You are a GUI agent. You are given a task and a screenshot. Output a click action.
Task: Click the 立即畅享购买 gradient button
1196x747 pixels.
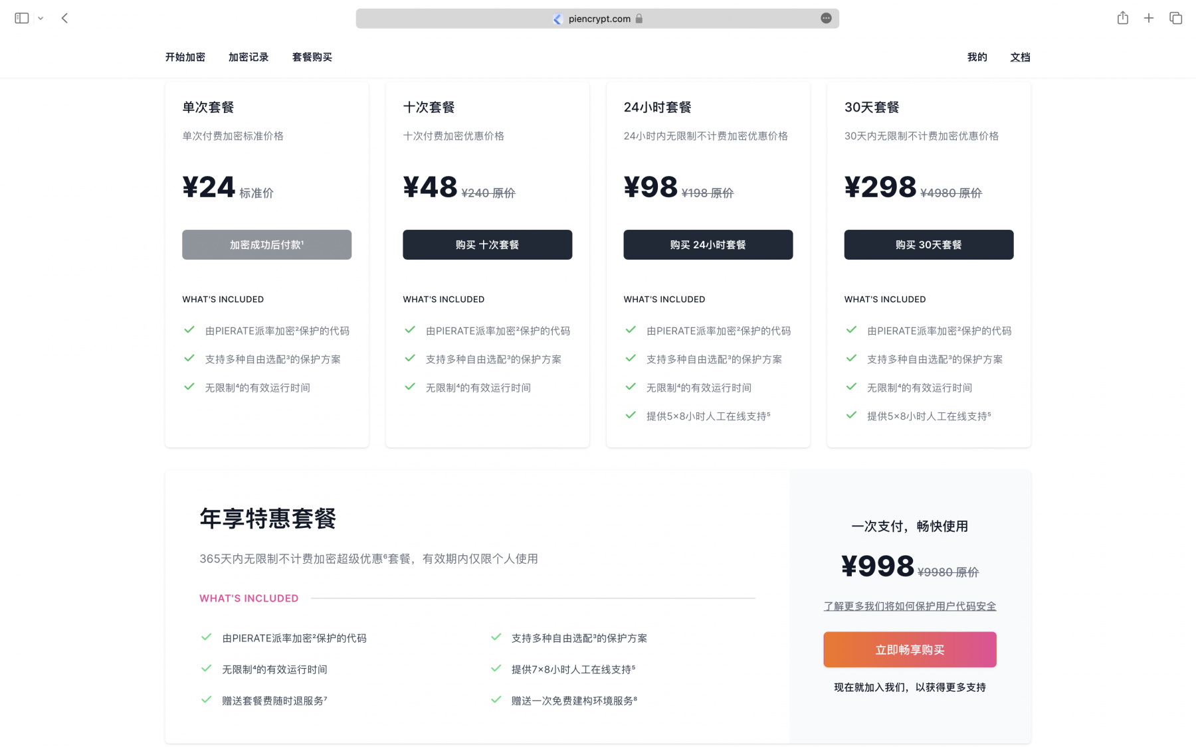910,649
